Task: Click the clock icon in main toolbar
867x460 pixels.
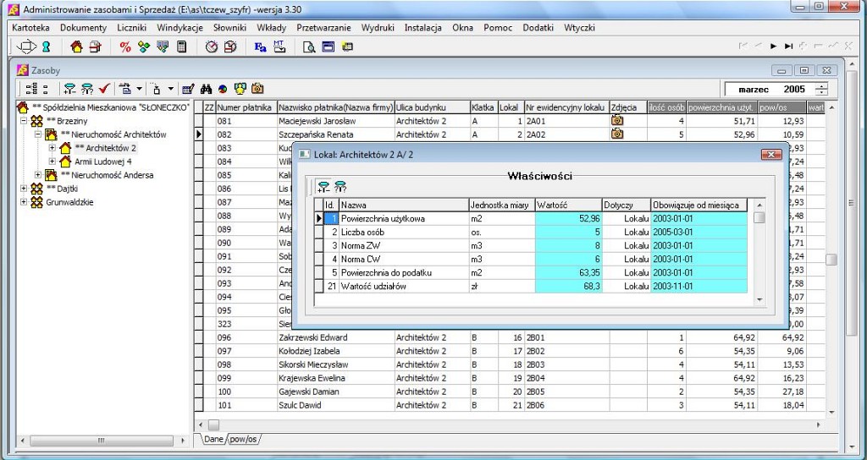Action: click(212, 47)
